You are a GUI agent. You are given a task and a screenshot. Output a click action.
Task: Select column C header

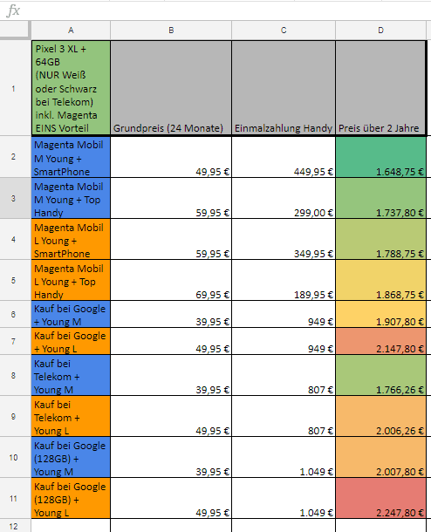click(284, 31)
